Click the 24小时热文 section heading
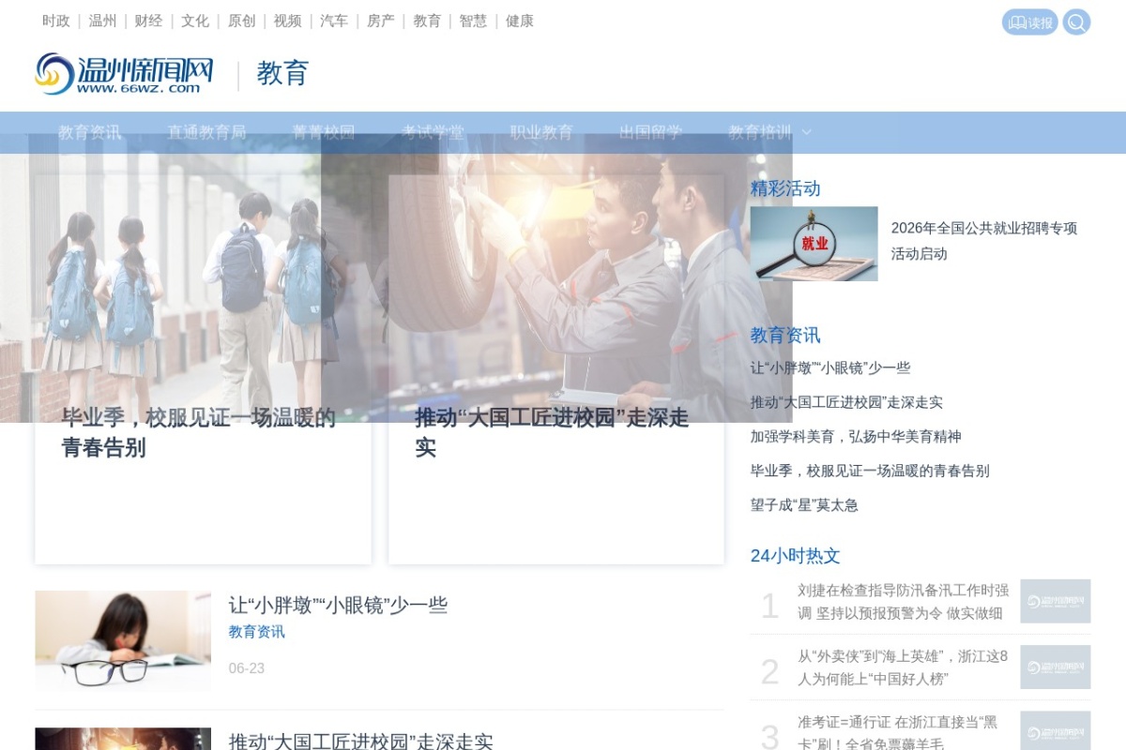Viewport: 1126px width, 750px height. (796, 556)
